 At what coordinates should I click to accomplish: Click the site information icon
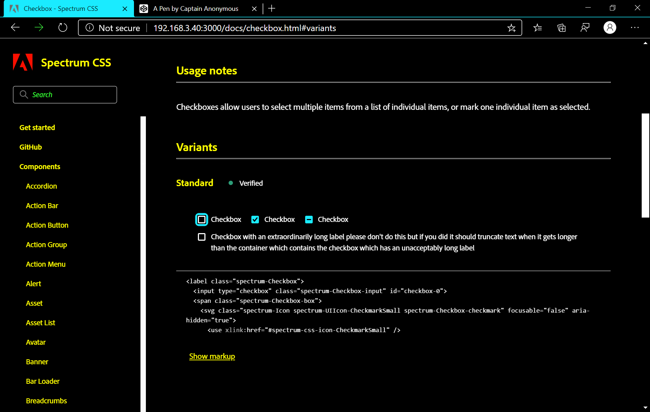pyautogui.click(x=90, y=28)
